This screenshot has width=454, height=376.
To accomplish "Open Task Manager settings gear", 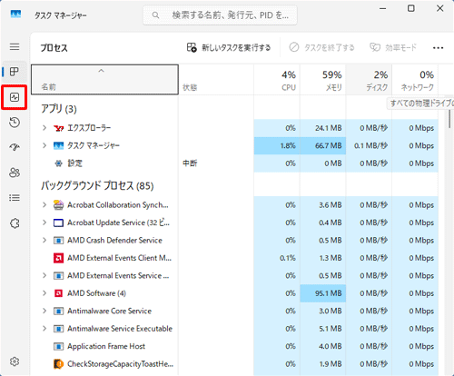I will point(15,361).
